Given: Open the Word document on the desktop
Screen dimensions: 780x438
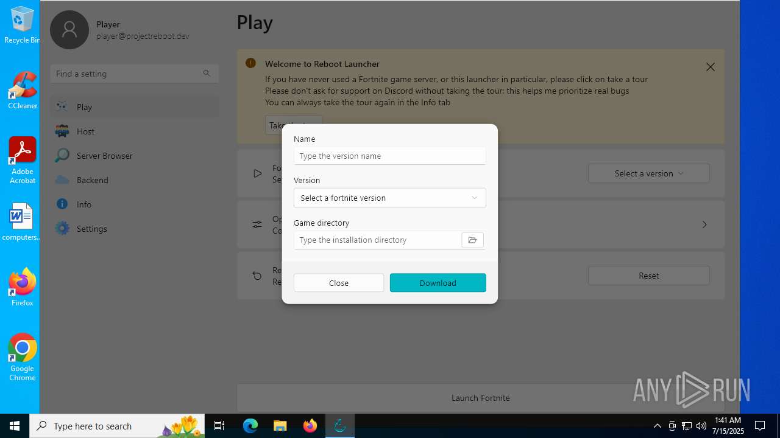Looking at the screenshot, I should coord(21,222).
